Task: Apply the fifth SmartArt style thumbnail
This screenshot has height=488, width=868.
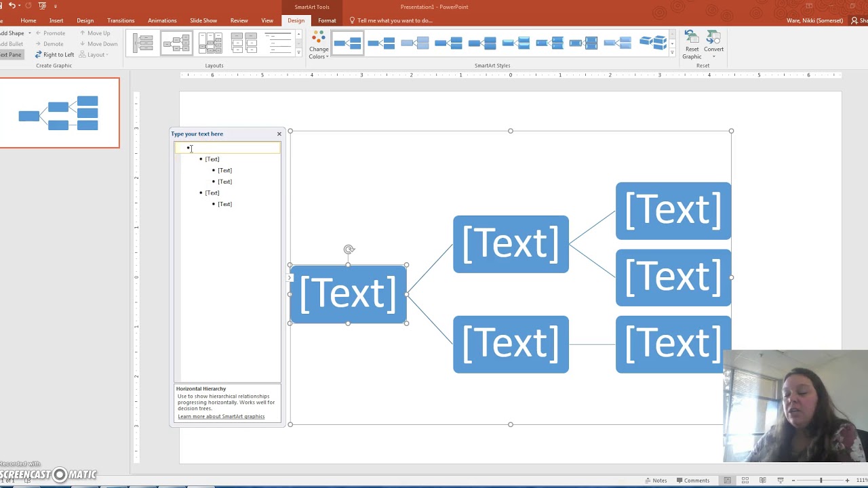Action: click(x=483, y=43)
